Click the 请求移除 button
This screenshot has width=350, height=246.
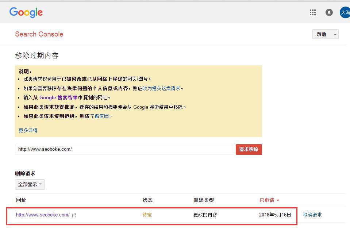coord(249,149)
